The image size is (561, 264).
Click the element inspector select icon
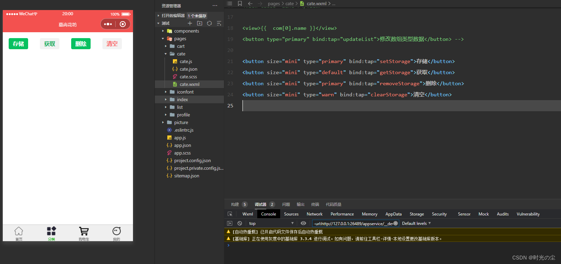click(230, 214)
